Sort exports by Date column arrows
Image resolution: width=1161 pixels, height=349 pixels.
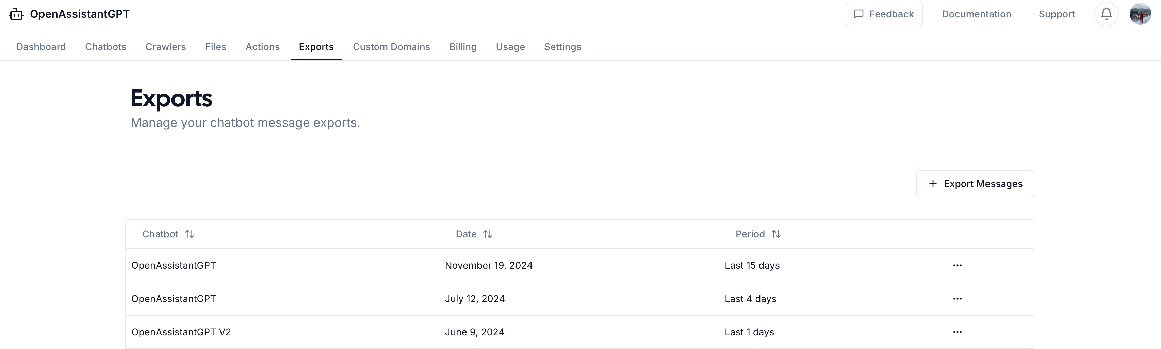(x=487, y=234)
